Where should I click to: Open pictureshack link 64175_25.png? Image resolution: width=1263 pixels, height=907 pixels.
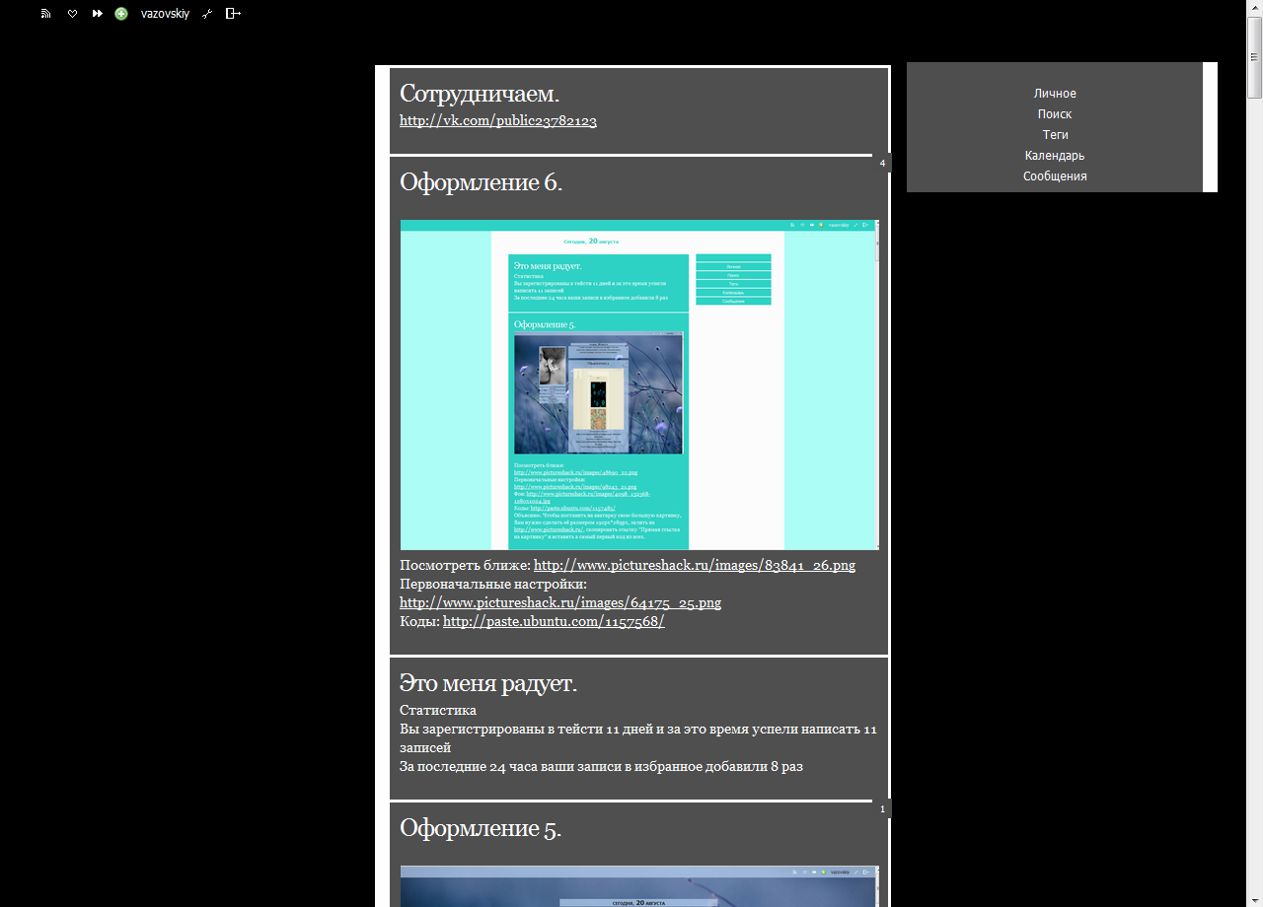coord(560,602)
